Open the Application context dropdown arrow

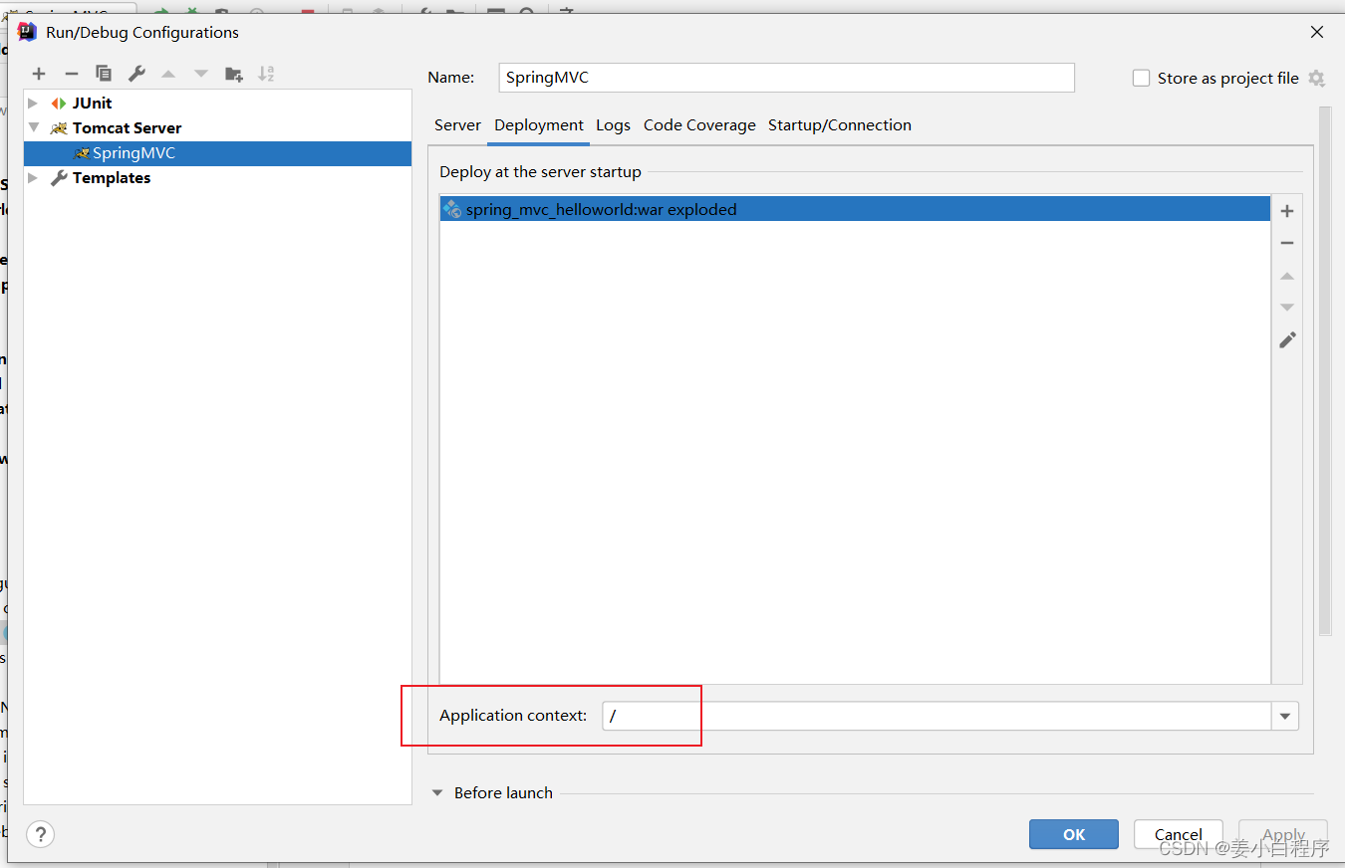pos(1285,716)
